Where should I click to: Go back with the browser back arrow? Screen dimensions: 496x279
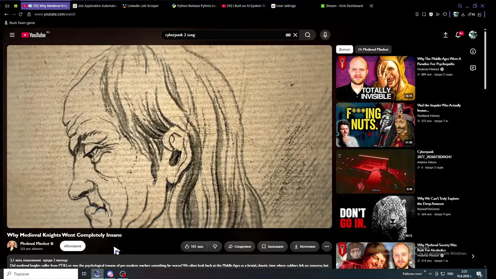pyautogui.click(x=7, y=14)
